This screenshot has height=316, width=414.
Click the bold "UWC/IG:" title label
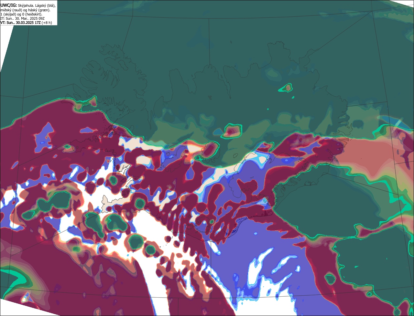point(9,5)
